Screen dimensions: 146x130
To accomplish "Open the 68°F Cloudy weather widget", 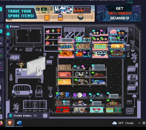I will click(x=123, y=123).
